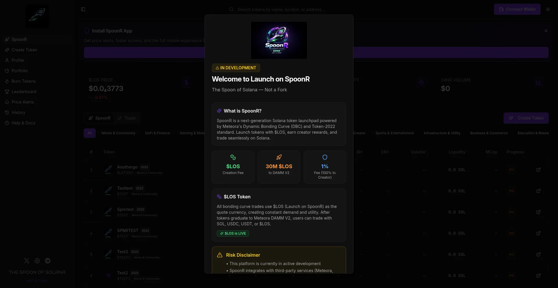Open external link icon for Spnrtest row
The height and width of the screenshot is (288, 558).
coord(538,212)
